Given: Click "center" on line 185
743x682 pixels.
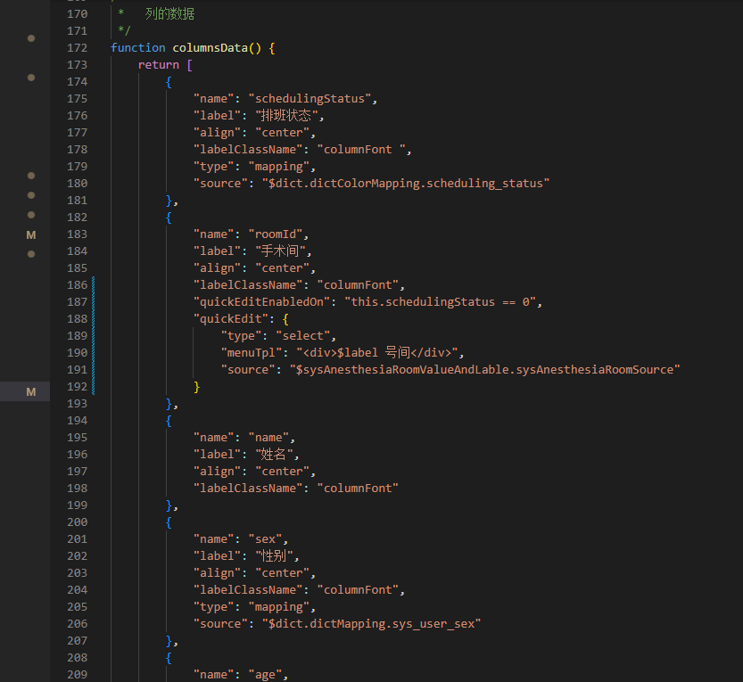Looking at the screenshot, I should click(283, 268).
